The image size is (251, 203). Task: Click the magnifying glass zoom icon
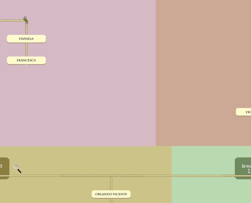click(x=17, y=168)
